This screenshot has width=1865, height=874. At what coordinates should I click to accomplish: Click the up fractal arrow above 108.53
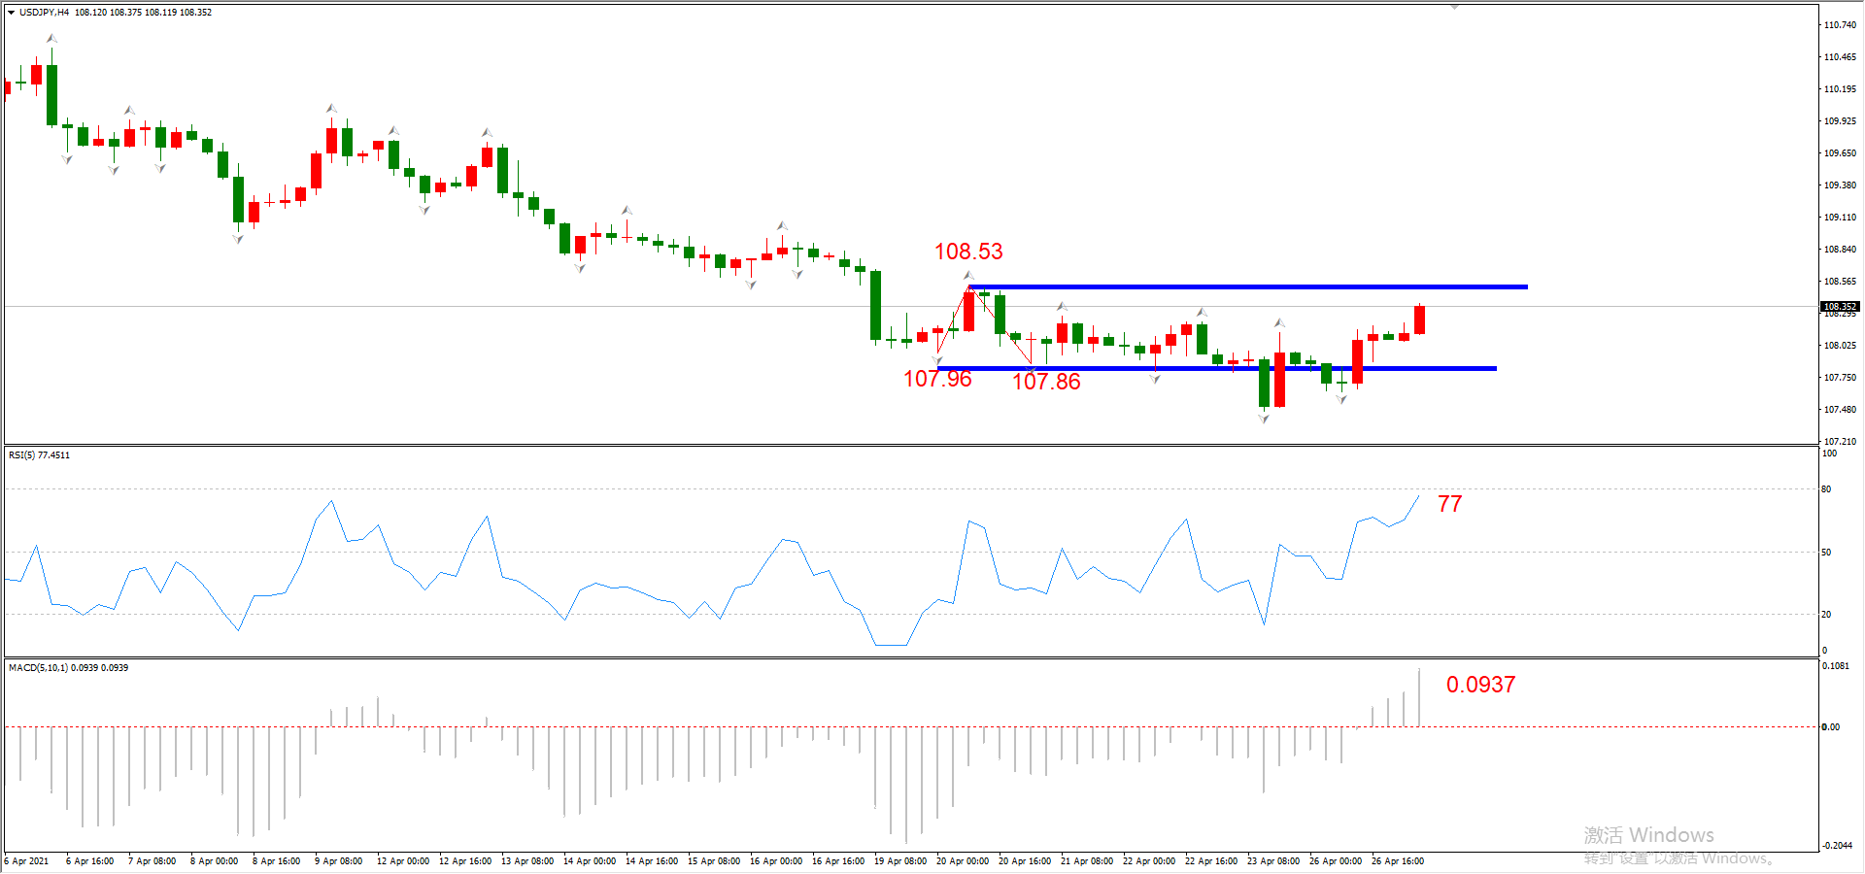click(x=968, y=276)
